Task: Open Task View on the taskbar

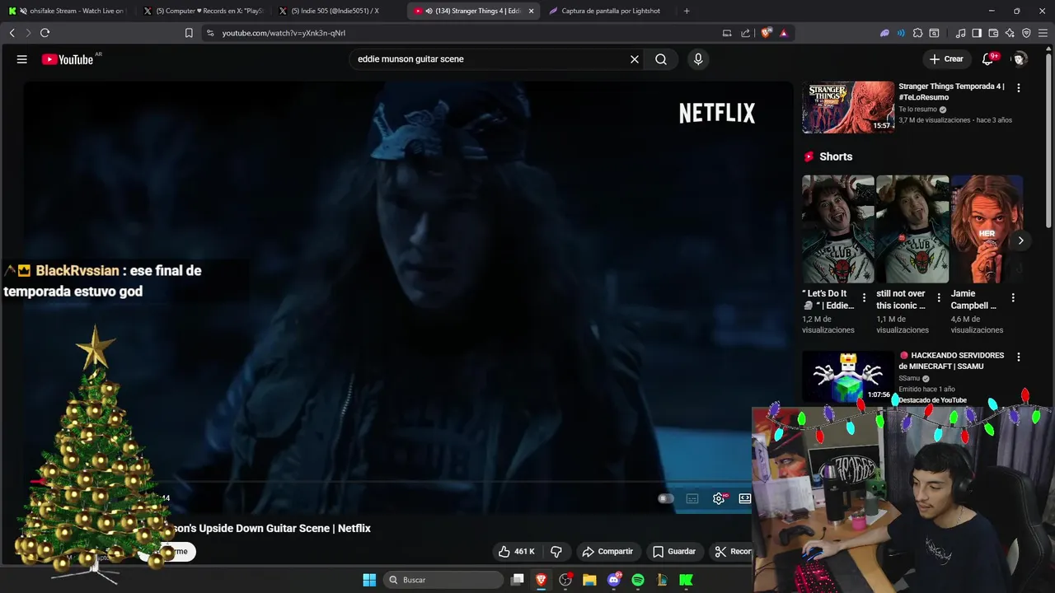Action: pos(518,580)
